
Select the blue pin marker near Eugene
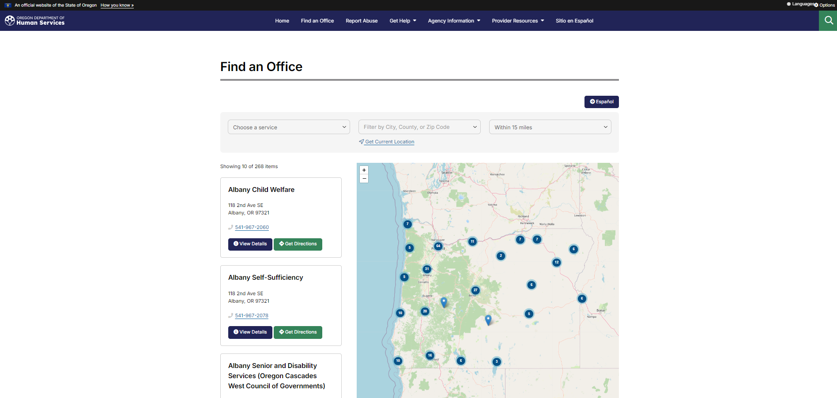[x=444, y=302]
